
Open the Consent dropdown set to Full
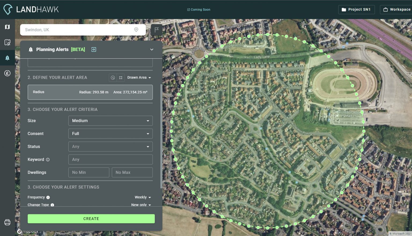(x=110, y=133)
